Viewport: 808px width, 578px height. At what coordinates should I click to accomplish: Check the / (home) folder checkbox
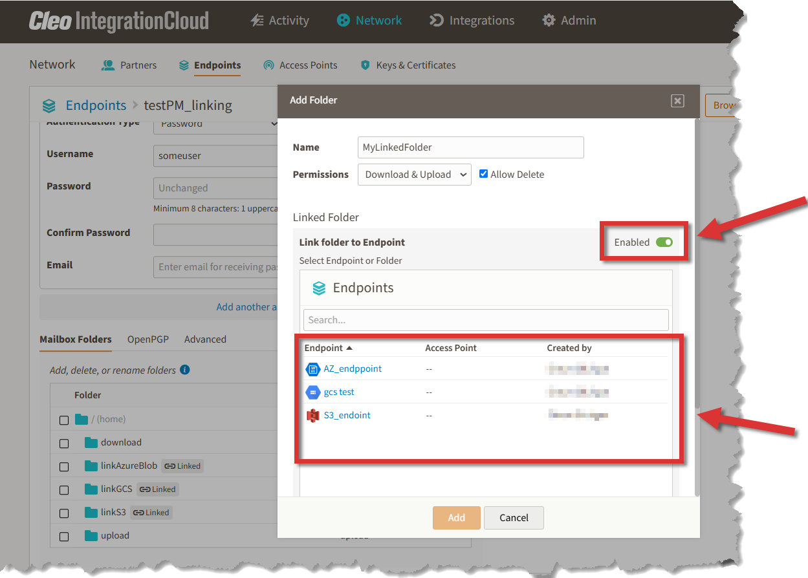(x=64, y=420)
